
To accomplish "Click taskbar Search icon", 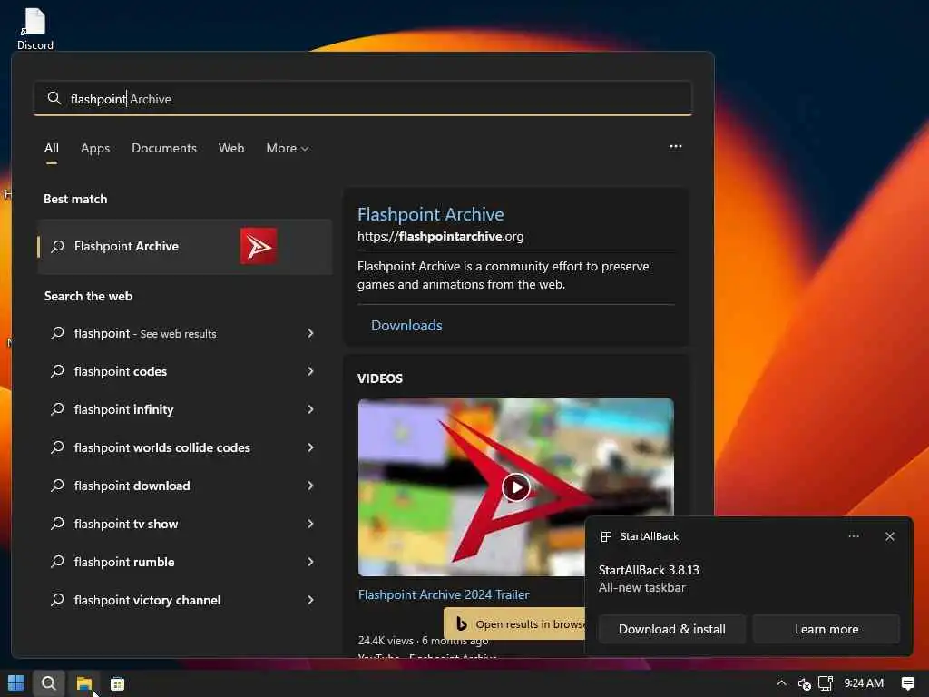I will pos(49,683).
